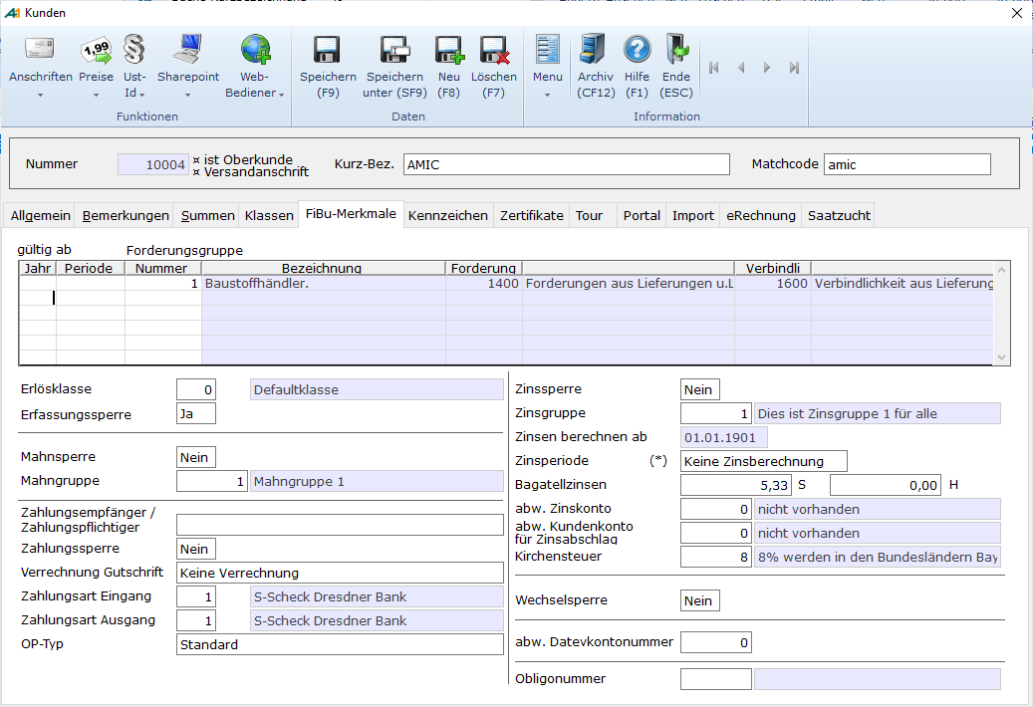This screenshot has width=1033, height=707.
Task: Click Speichern (F9) floppy disk icon
Action: pos(328,50)
